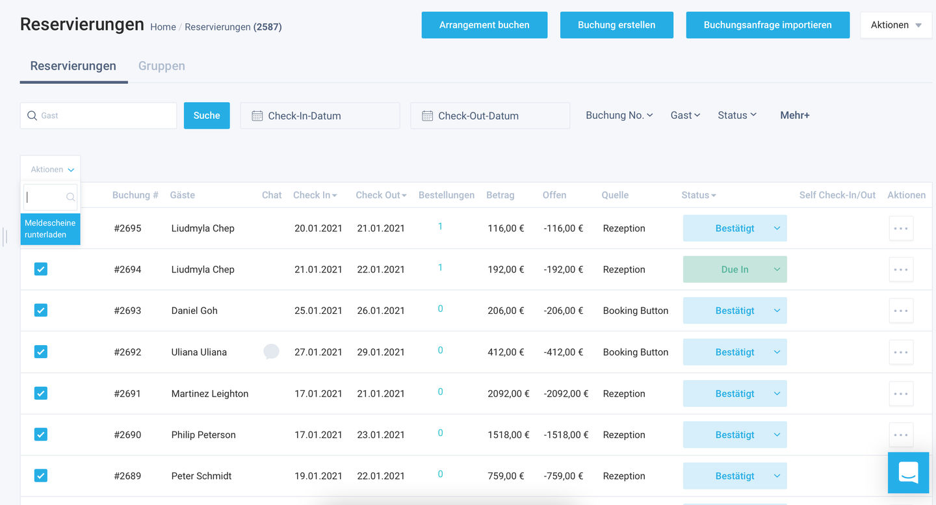Click the calendar icon in Check-In-Datum
Screen dimensions: 936x505
pos(257,116)
